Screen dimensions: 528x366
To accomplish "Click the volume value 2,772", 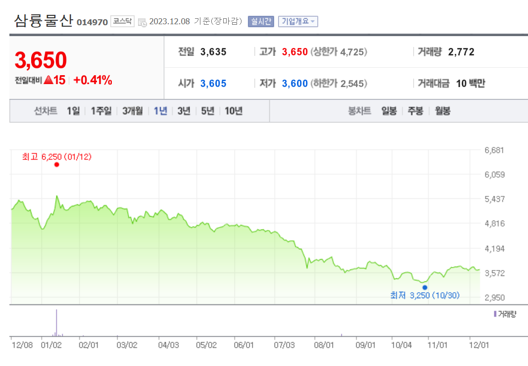I will pyautogui.click(x=461, y=52).
